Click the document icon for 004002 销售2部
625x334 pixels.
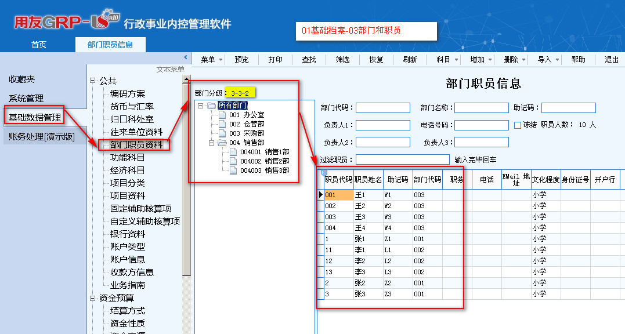tap(233, 161)
